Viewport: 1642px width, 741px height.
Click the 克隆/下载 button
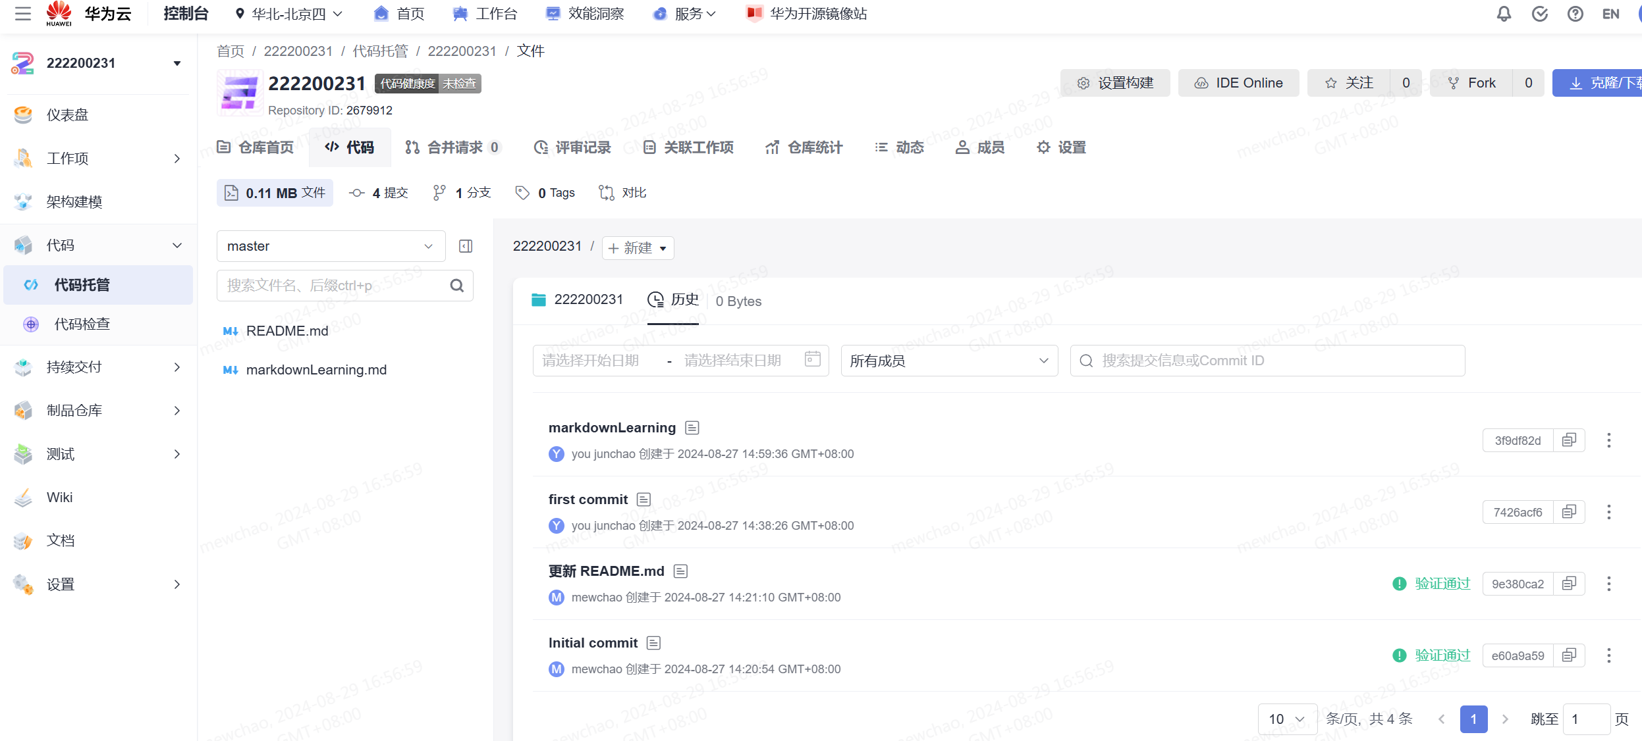click(1597, 83)
